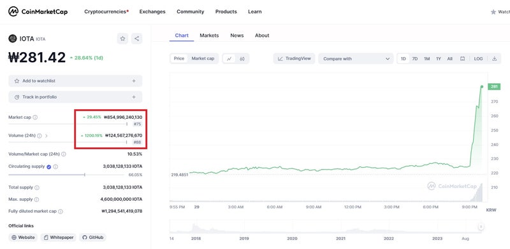
Task: Click Circulating supply info icon
Action: point(55,166)
